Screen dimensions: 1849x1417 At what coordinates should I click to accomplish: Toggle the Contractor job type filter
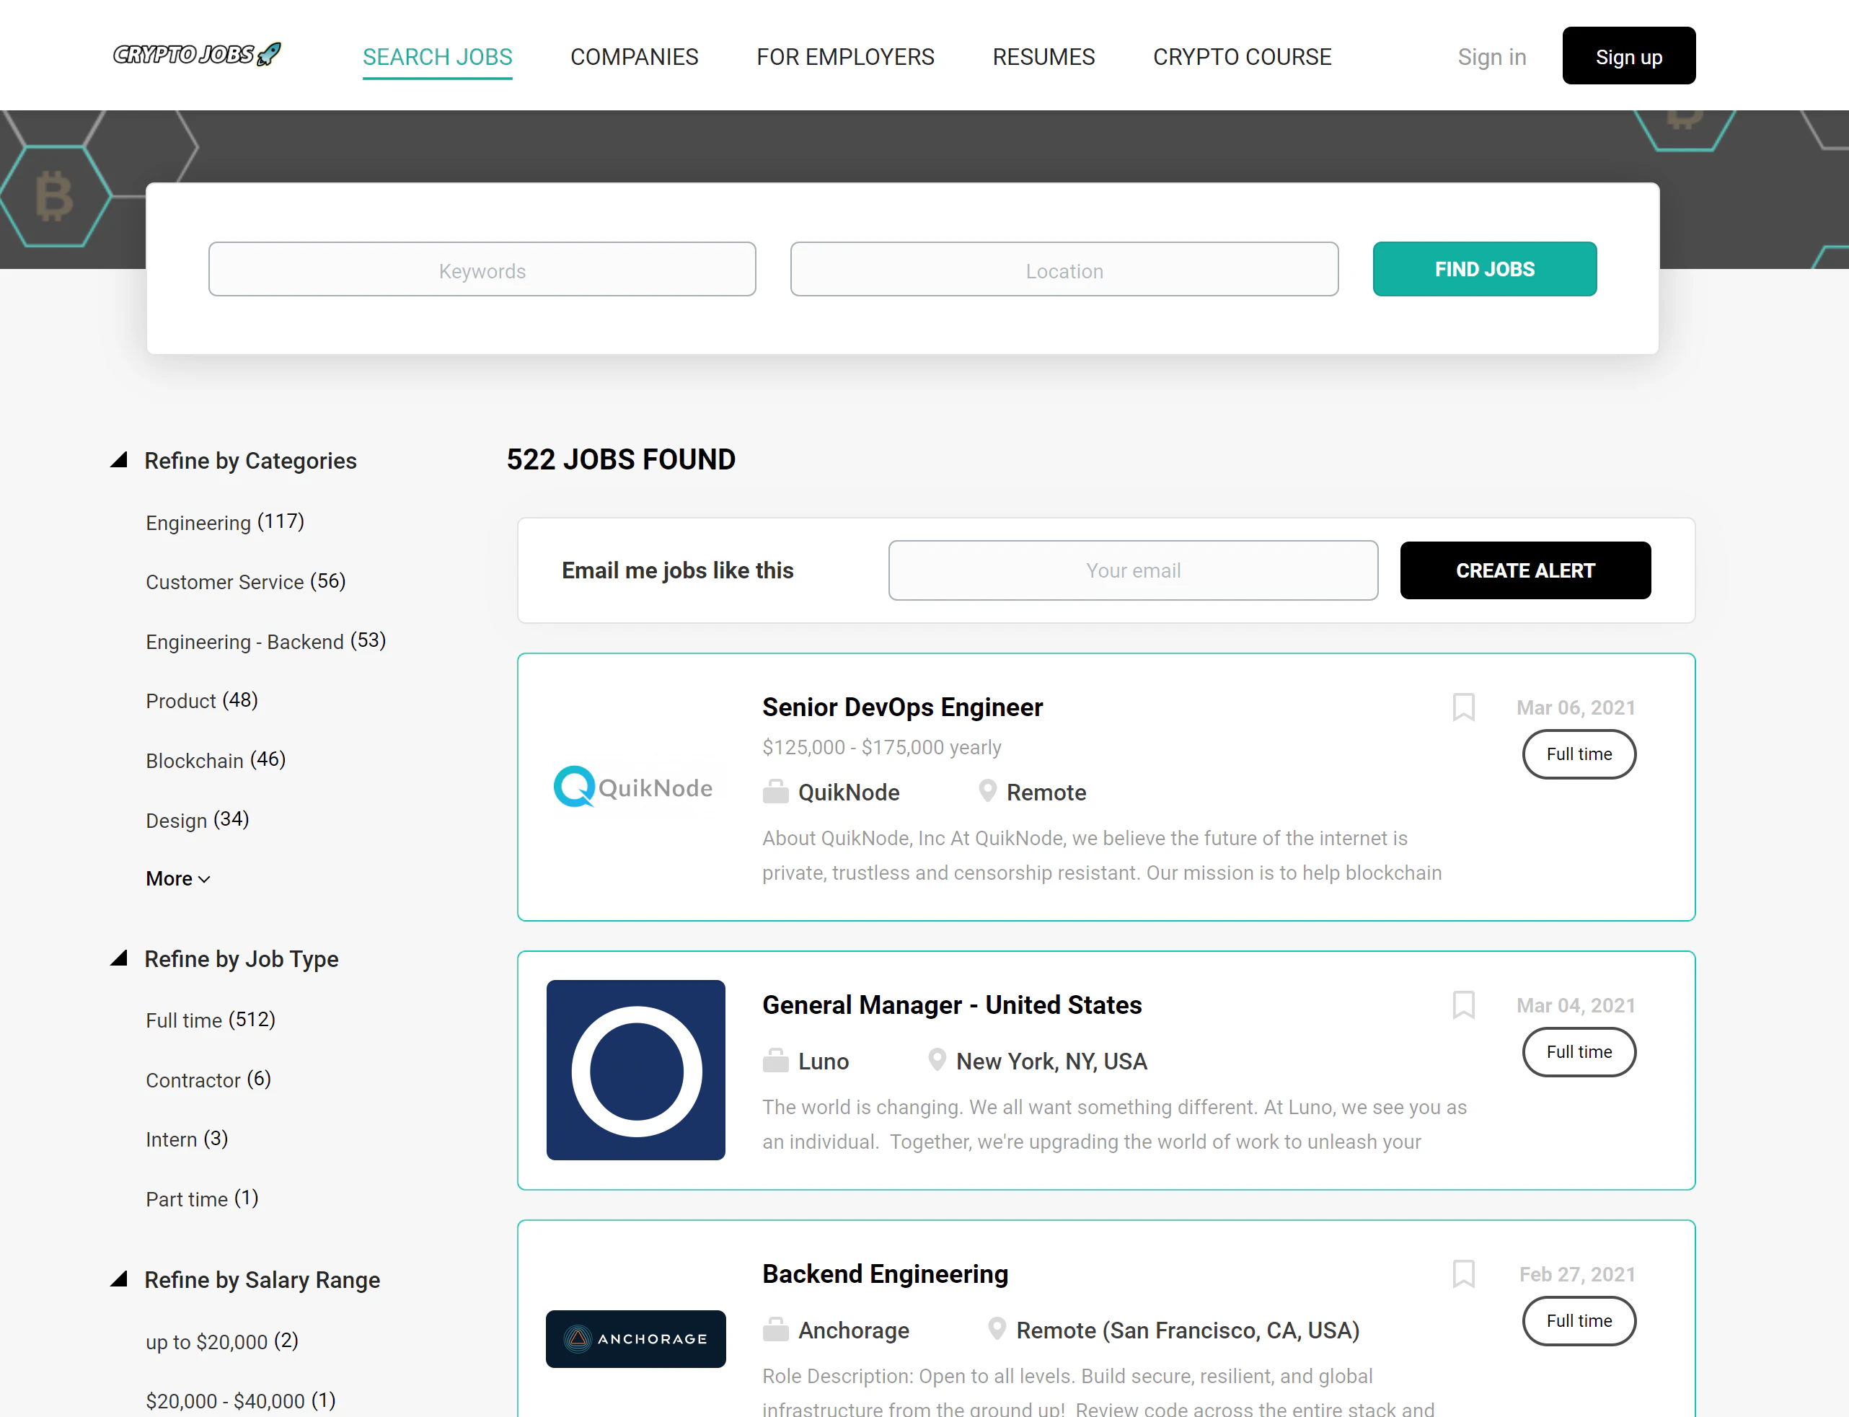click(208, 1080)
